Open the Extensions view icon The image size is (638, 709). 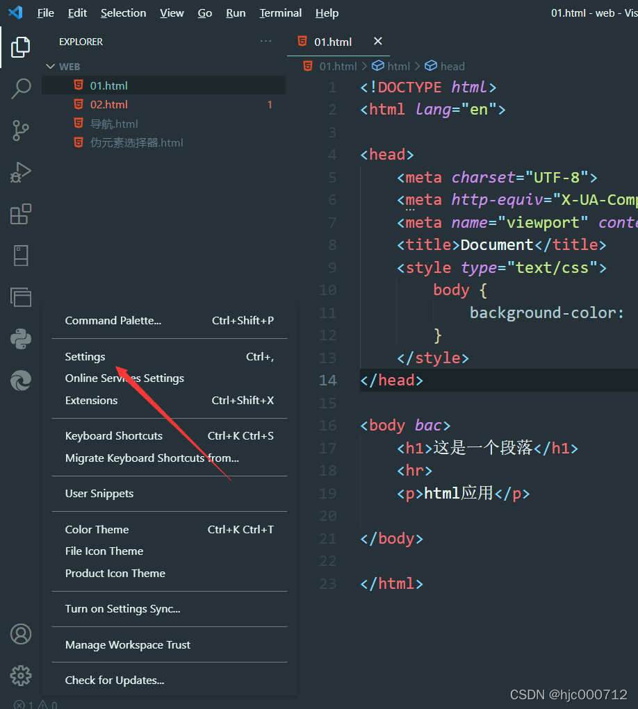[x=20, y=215]
